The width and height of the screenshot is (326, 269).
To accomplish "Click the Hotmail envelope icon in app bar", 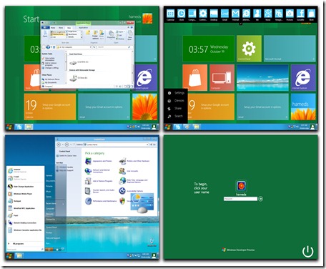I will [x=235, y=14].
